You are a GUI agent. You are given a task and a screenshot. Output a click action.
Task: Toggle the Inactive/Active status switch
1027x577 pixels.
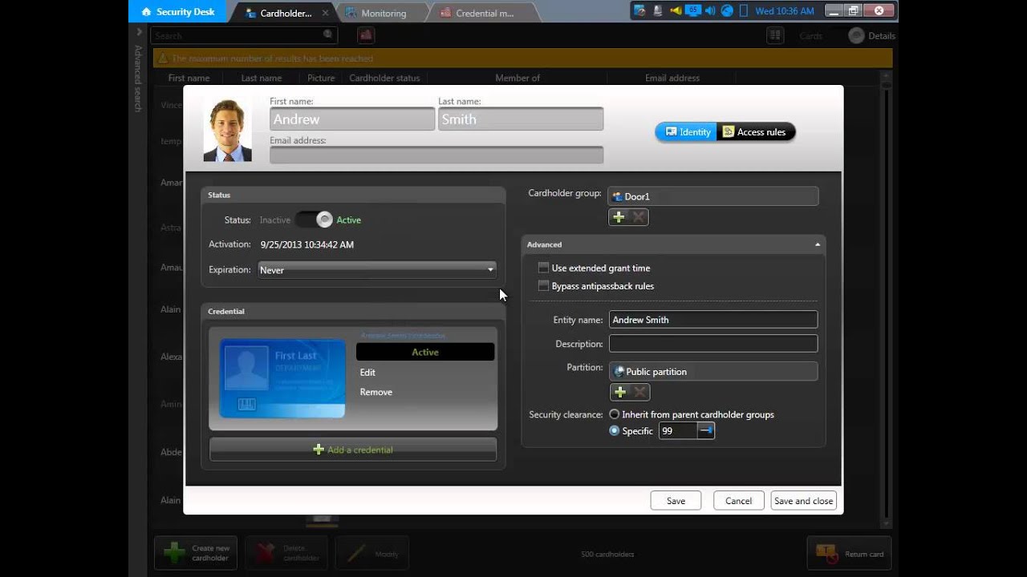tap(314, 220)
